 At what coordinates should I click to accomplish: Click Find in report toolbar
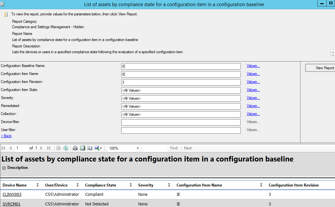tap(174, 148)
